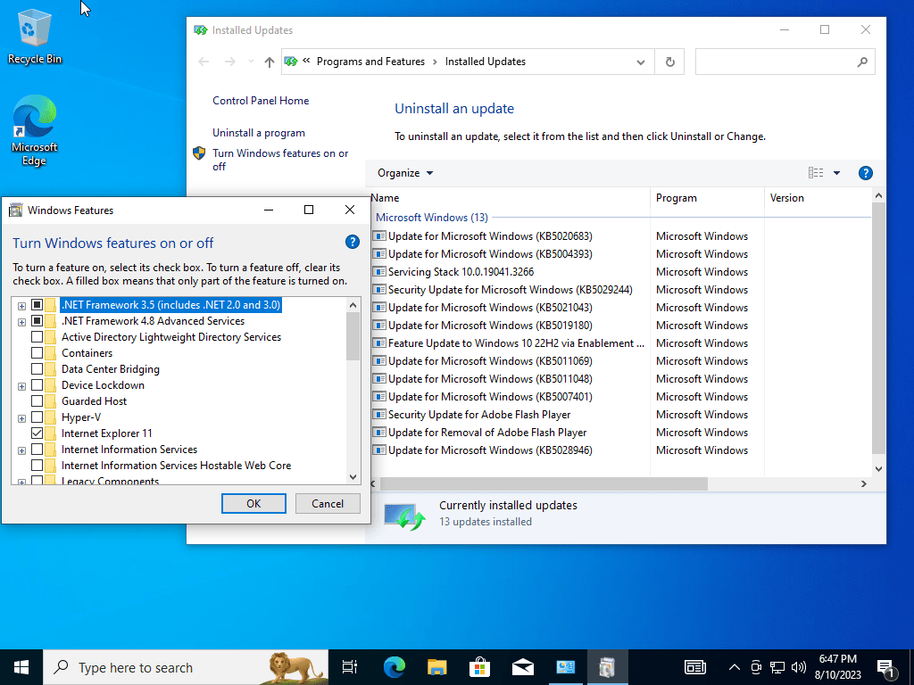
Task: Turn on the Hyper-V checkbox
Action: click(37, 417)
